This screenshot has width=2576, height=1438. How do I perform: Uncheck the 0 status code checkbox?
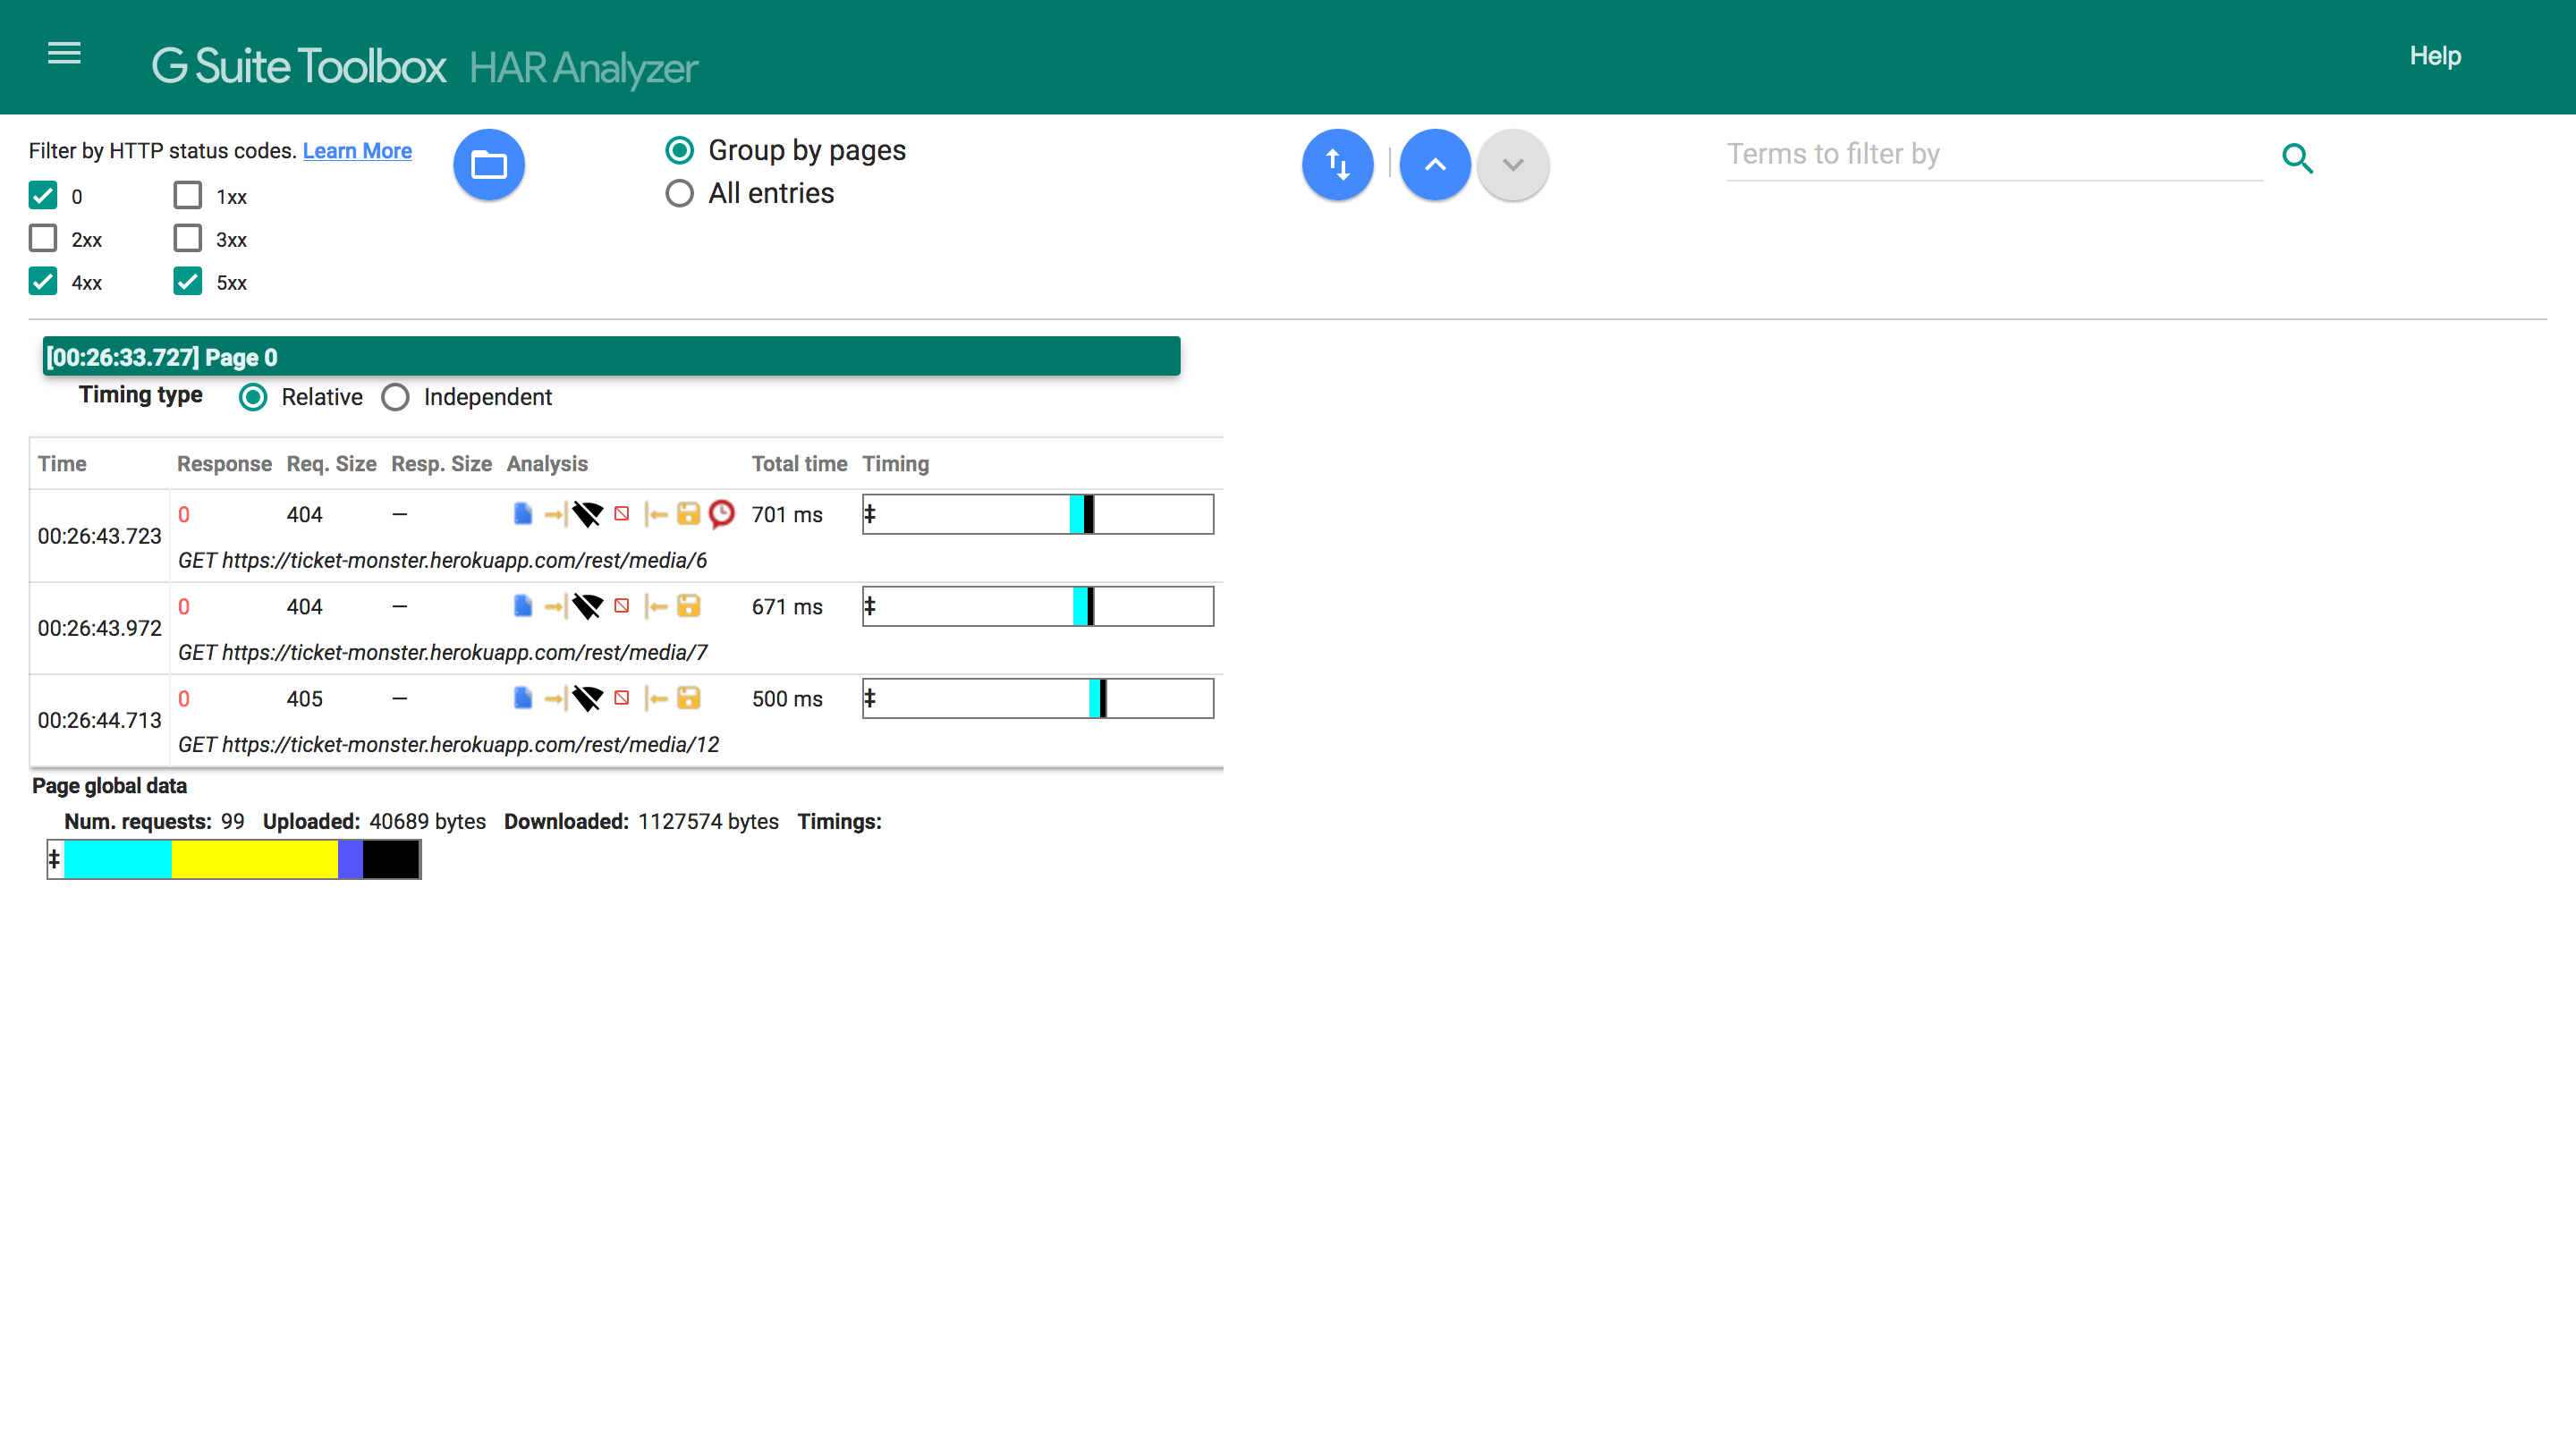[43, 196]
